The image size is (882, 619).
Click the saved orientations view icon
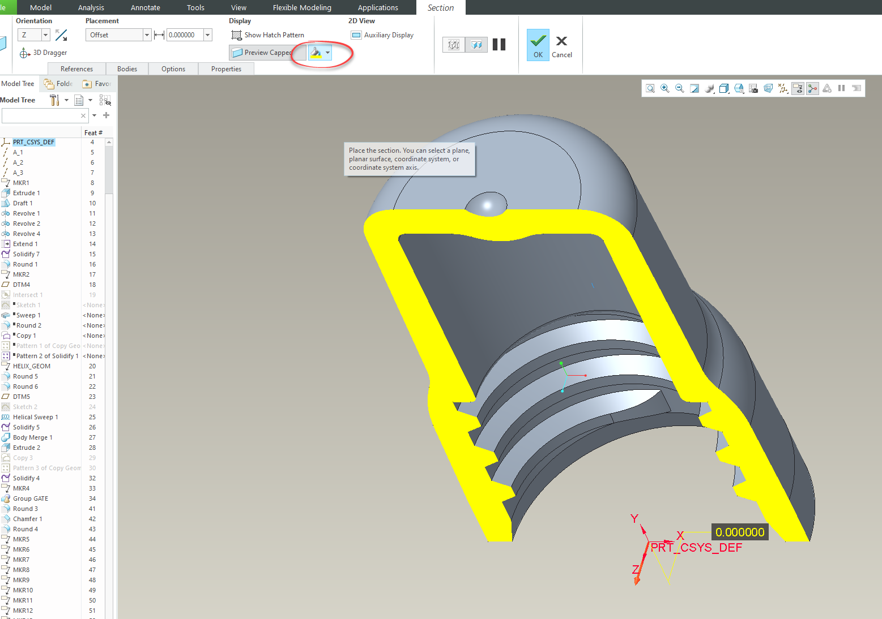click(739, 88)
